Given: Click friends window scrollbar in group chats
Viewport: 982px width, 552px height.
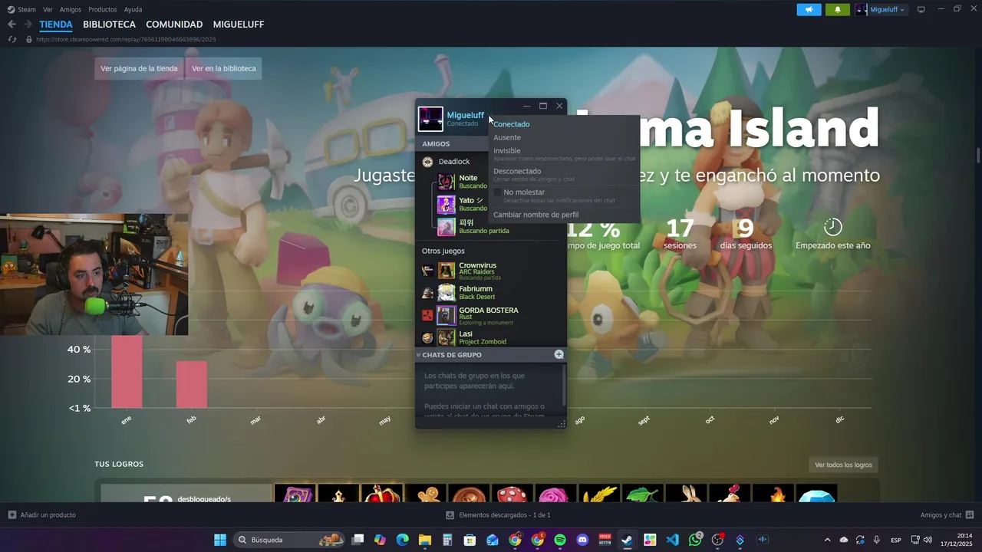Looking at the screenshot, I should tap(564, 385).
